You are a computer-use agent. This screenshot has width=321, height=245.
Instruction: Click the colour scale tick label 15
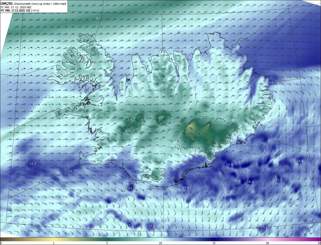(214, 243)
